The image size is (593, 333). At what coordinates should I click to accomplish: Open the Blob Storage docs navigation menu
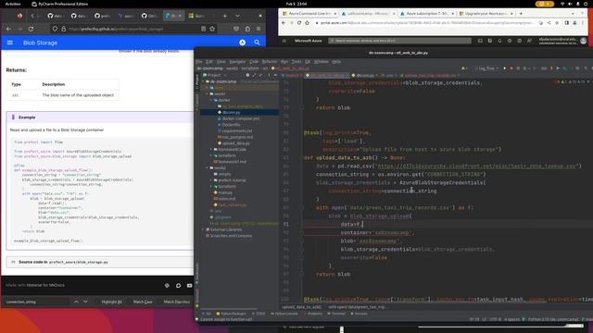pyautogui.click(x=10, y=43)
